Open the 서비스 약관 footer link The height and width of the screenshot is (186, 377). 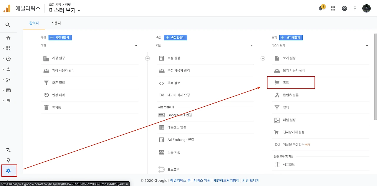[201, 180]
